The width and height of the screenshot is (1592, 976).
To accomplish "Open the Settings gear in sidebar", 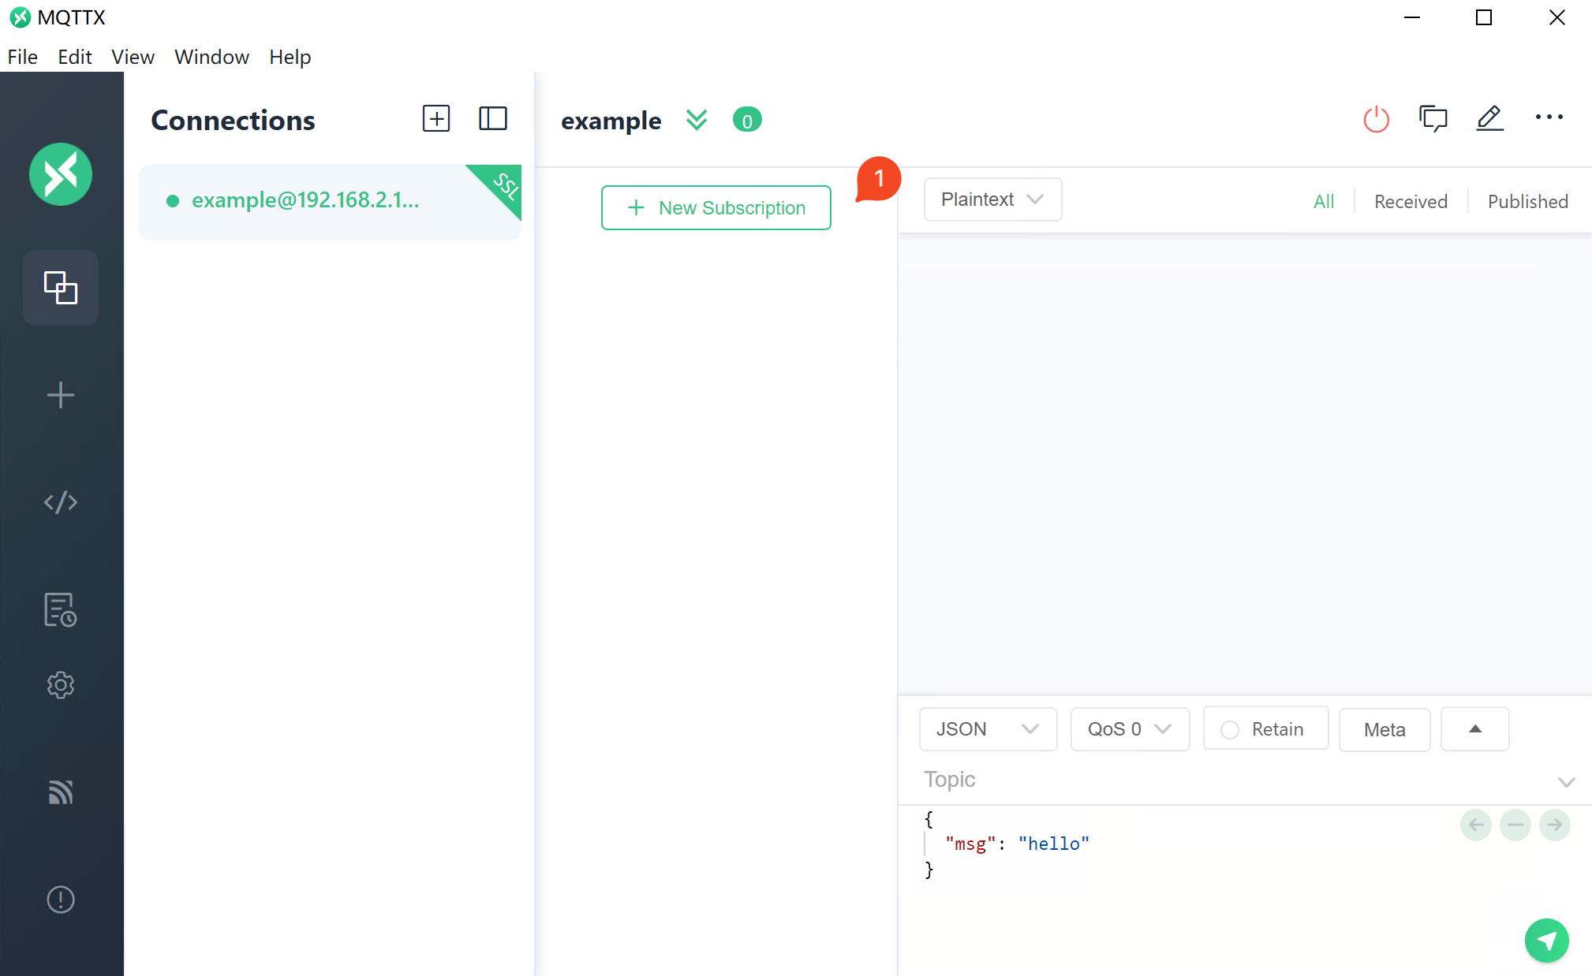I will 61,685.
